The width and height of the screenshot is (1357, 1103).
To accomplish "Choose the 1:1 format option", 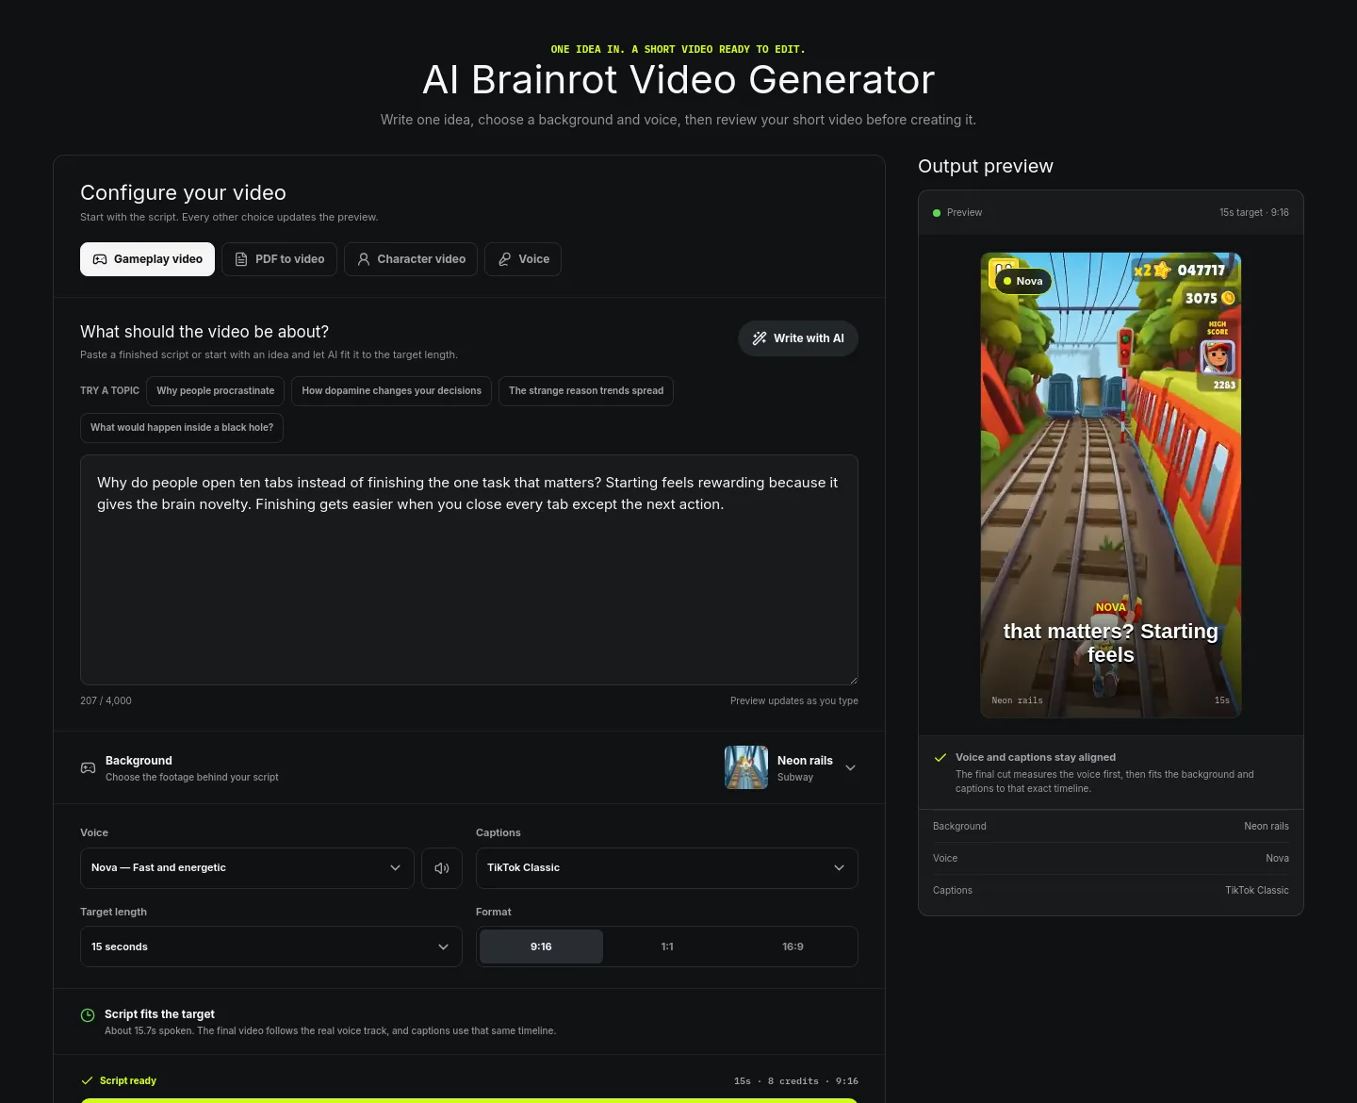I will click(667, 947).
